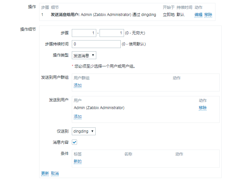
Task: Click the 消息内容 label text
Action: point(61,142)
